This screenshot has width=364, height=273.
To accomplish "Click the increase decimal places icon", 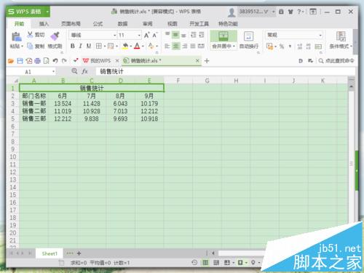I will tap(300, 46).
